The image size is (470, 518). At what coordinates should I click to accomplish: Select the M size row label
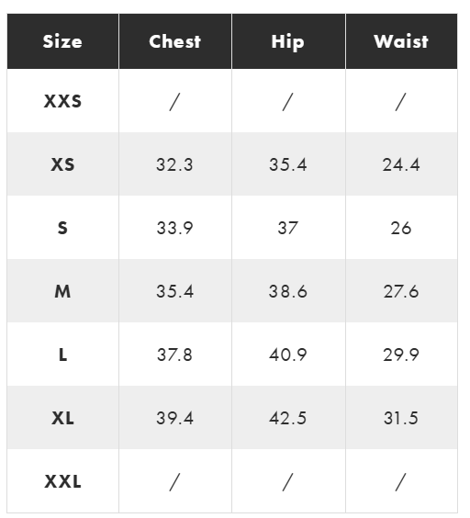(62, 291)
